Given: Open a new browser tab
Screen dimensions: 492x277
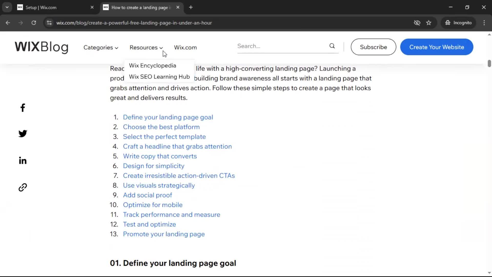Looking at the screenshot, I should 191,7.
